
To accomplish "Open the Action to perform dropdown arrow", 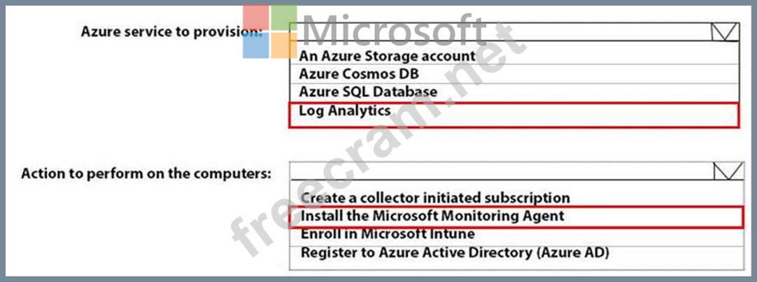I will [728, 171].
